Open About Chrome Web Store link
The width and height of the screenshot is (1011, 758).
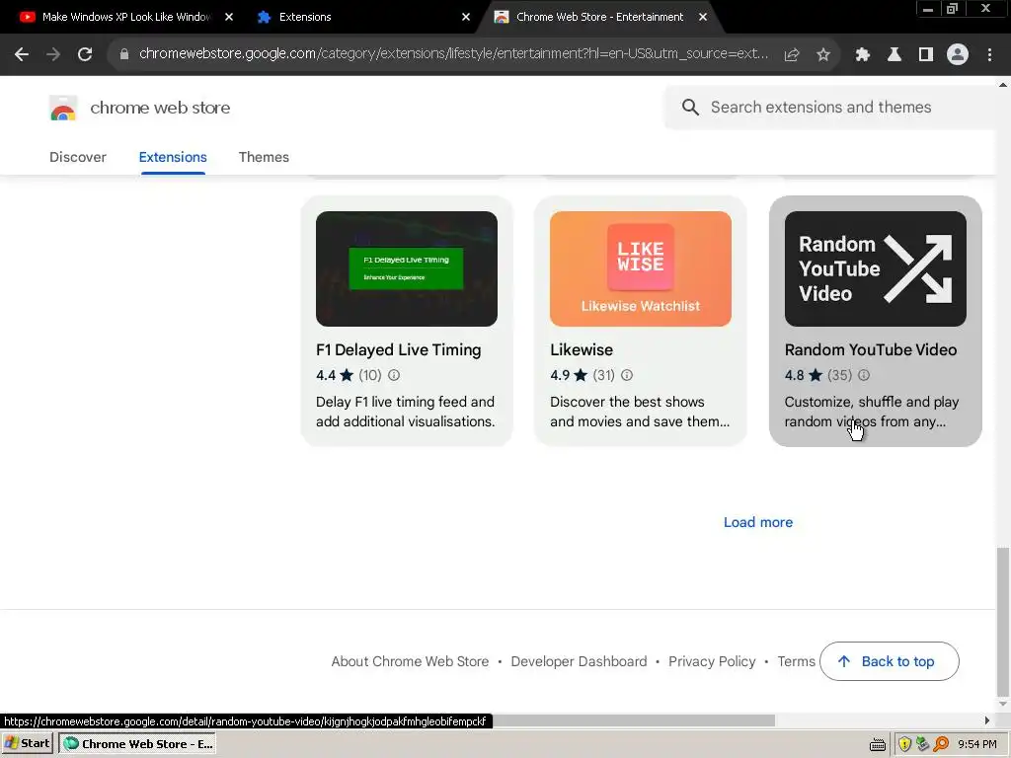pyautogui.click(x=410, y=662)
